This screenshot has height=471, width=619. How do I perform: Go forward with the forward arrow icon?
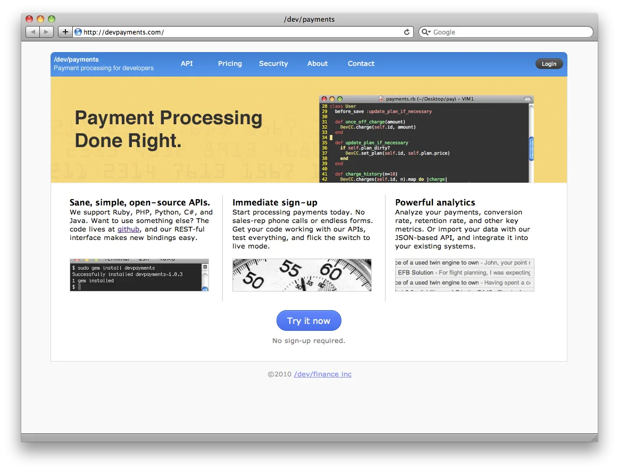click(46, 31)
